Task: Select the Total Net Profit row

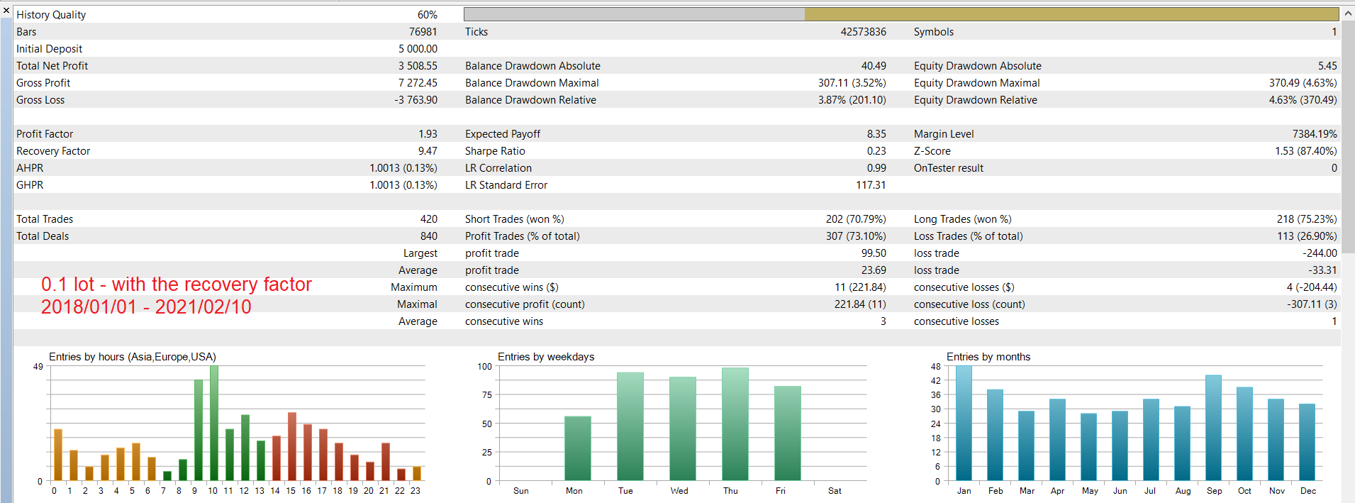Action: click(227, 65)
